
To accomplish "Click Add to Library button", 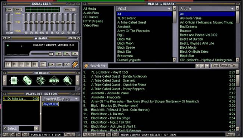I will 94,135.
